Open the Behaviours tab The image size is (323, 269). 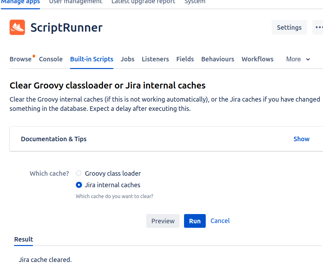(x=218, y=59)
